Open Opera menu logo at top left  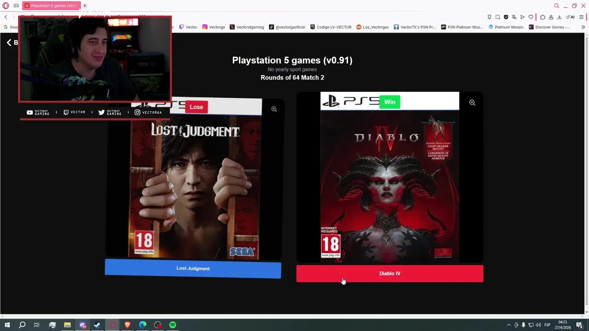[x=6, y=6]
